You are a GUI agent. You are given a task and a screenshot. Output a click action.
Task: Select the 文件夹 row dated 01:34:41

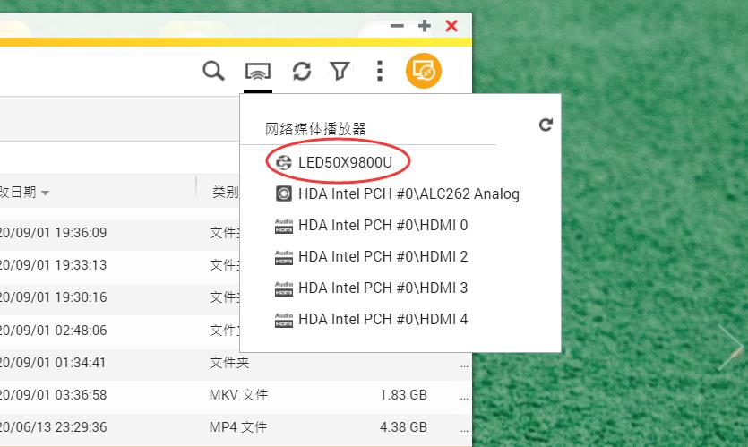(x=236, y=363)
